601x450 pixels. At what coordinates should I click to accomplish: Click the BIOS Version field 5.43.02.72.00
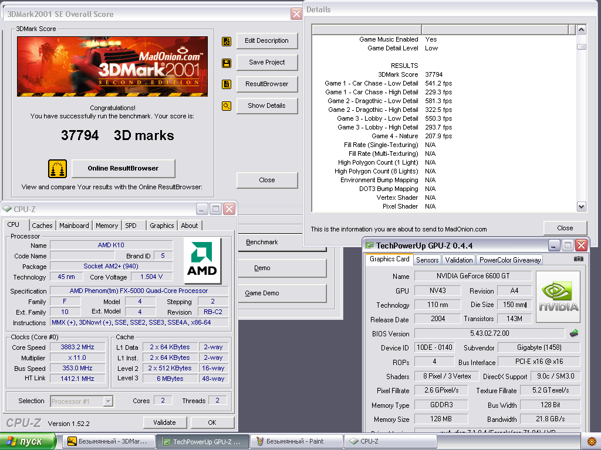point(489,333)
